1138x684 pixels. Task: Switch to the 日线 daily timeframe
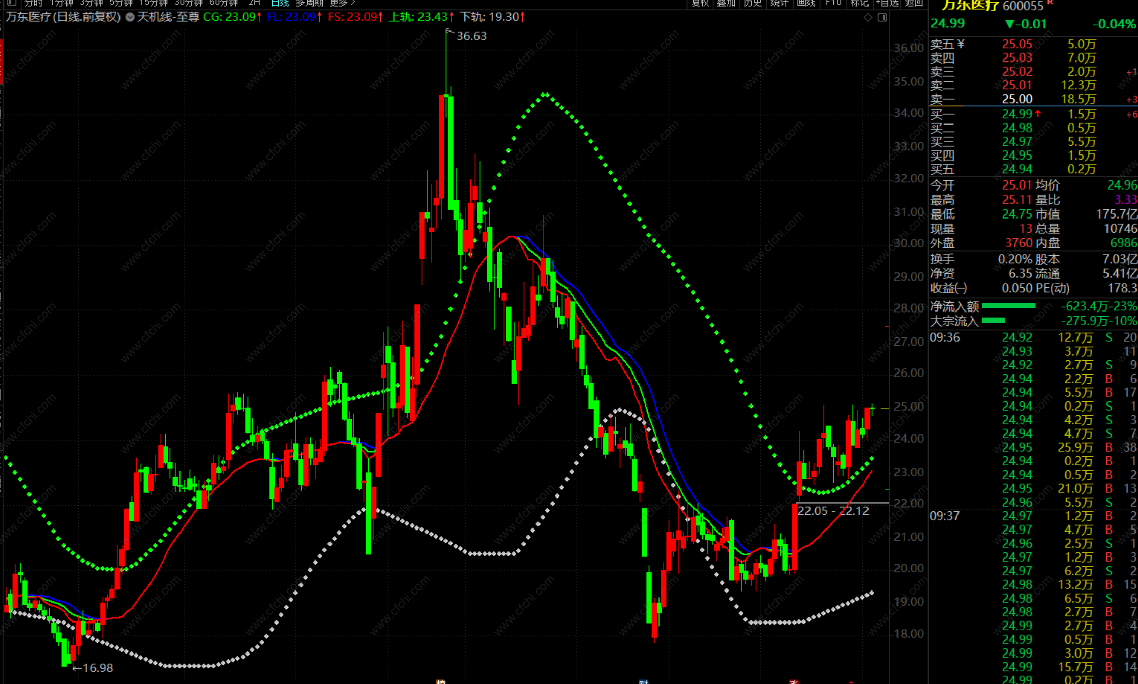(280, 3)
